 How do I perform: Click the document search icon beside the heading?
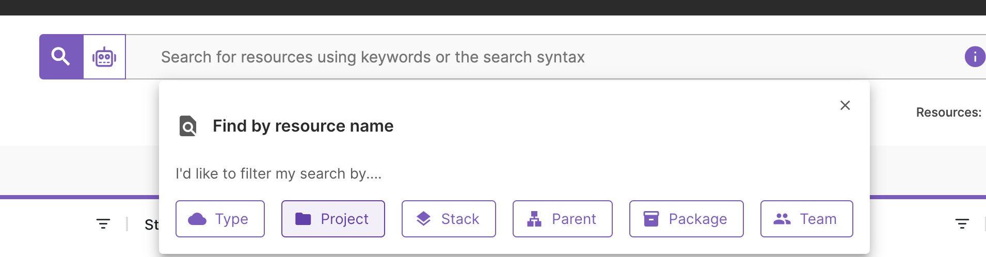(x=188, y=126)
